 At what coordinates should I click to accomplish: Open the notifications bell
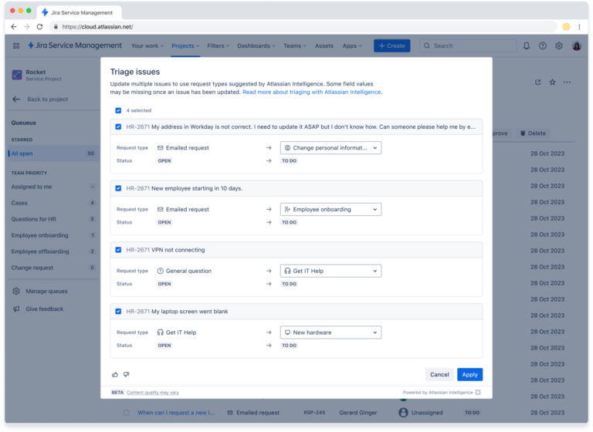click(x=527, y=46)
